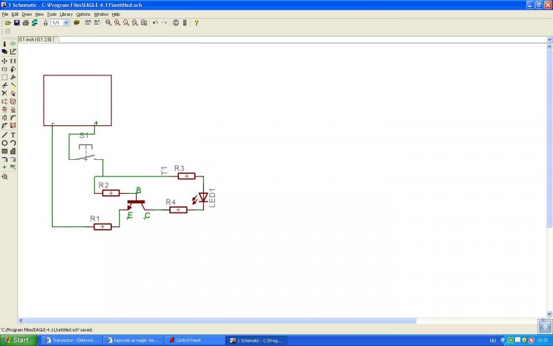Click the Undo arrow icon
The image size is (553, 346).
point(155,23)
